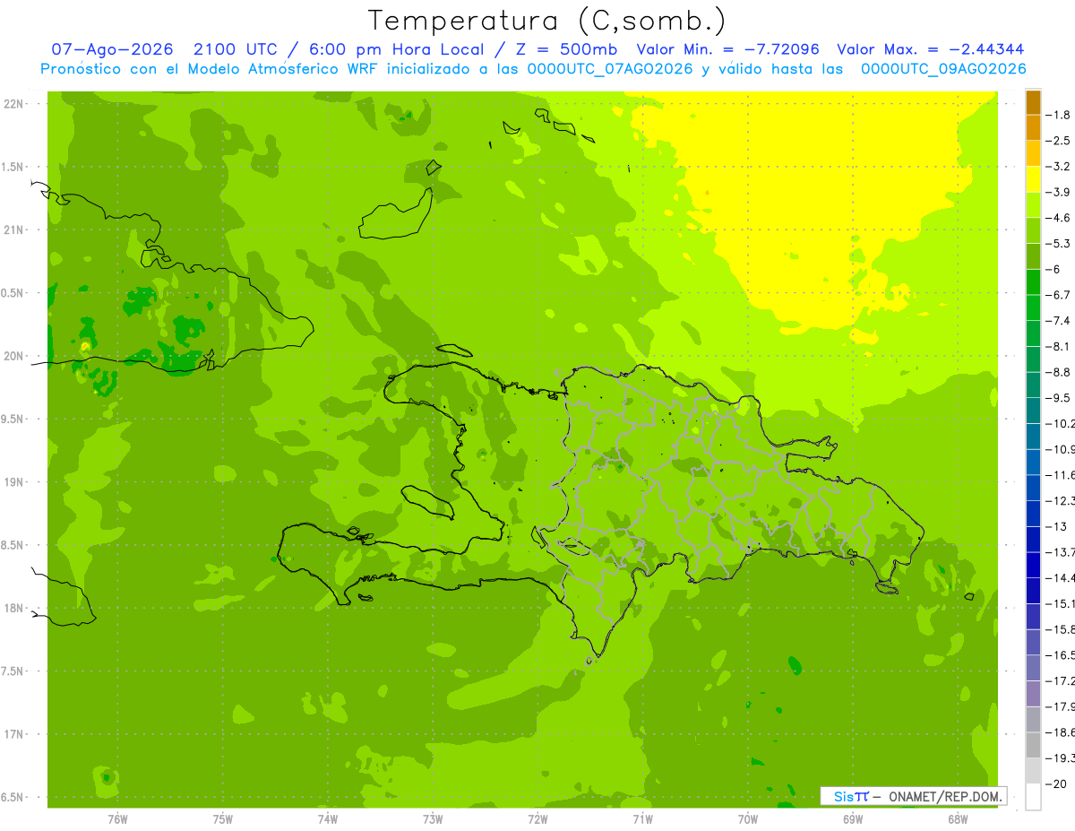Click the "17N" latitude label
Screen dimensions: 1075x831
14,734
